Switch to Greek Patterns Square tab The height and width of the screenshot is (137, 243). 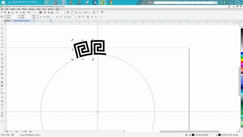pos(22,21)
